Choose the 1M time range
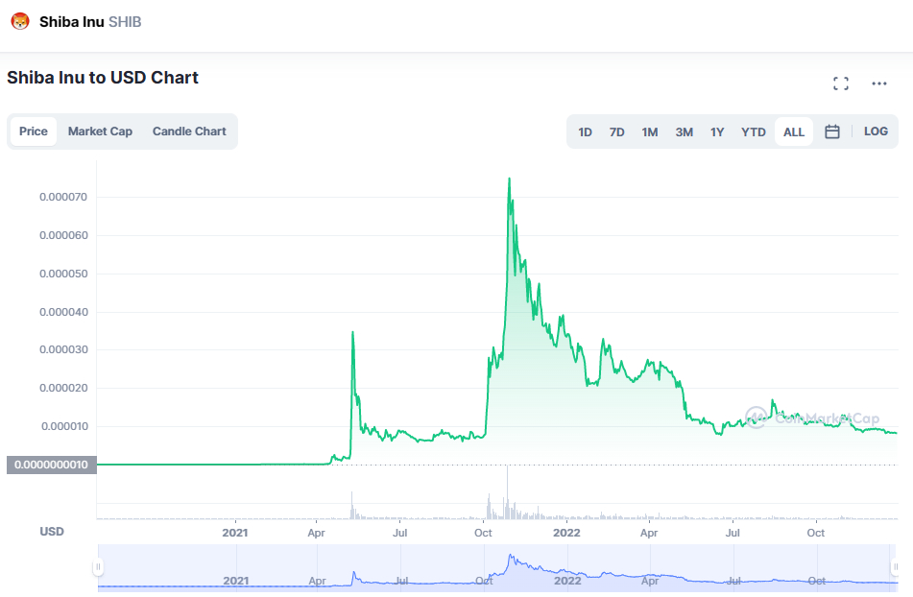913x597 pixels. pyautogui.click(x=650, y=132)
